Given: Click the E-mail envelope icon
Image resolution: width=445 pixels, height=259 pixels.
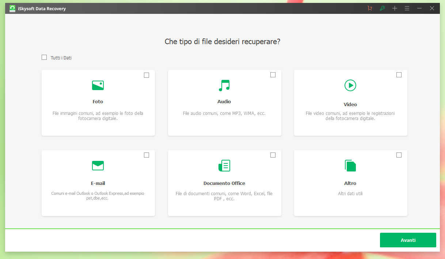Looking at the screenshot, I should [98, 166].
